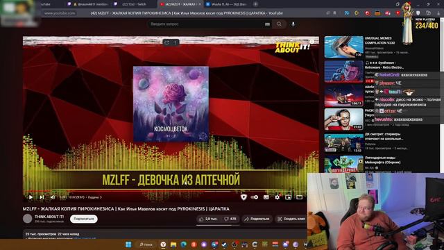Open the blue translate extension icon
The width and height of the screenshot is (444, 250).
347,13
